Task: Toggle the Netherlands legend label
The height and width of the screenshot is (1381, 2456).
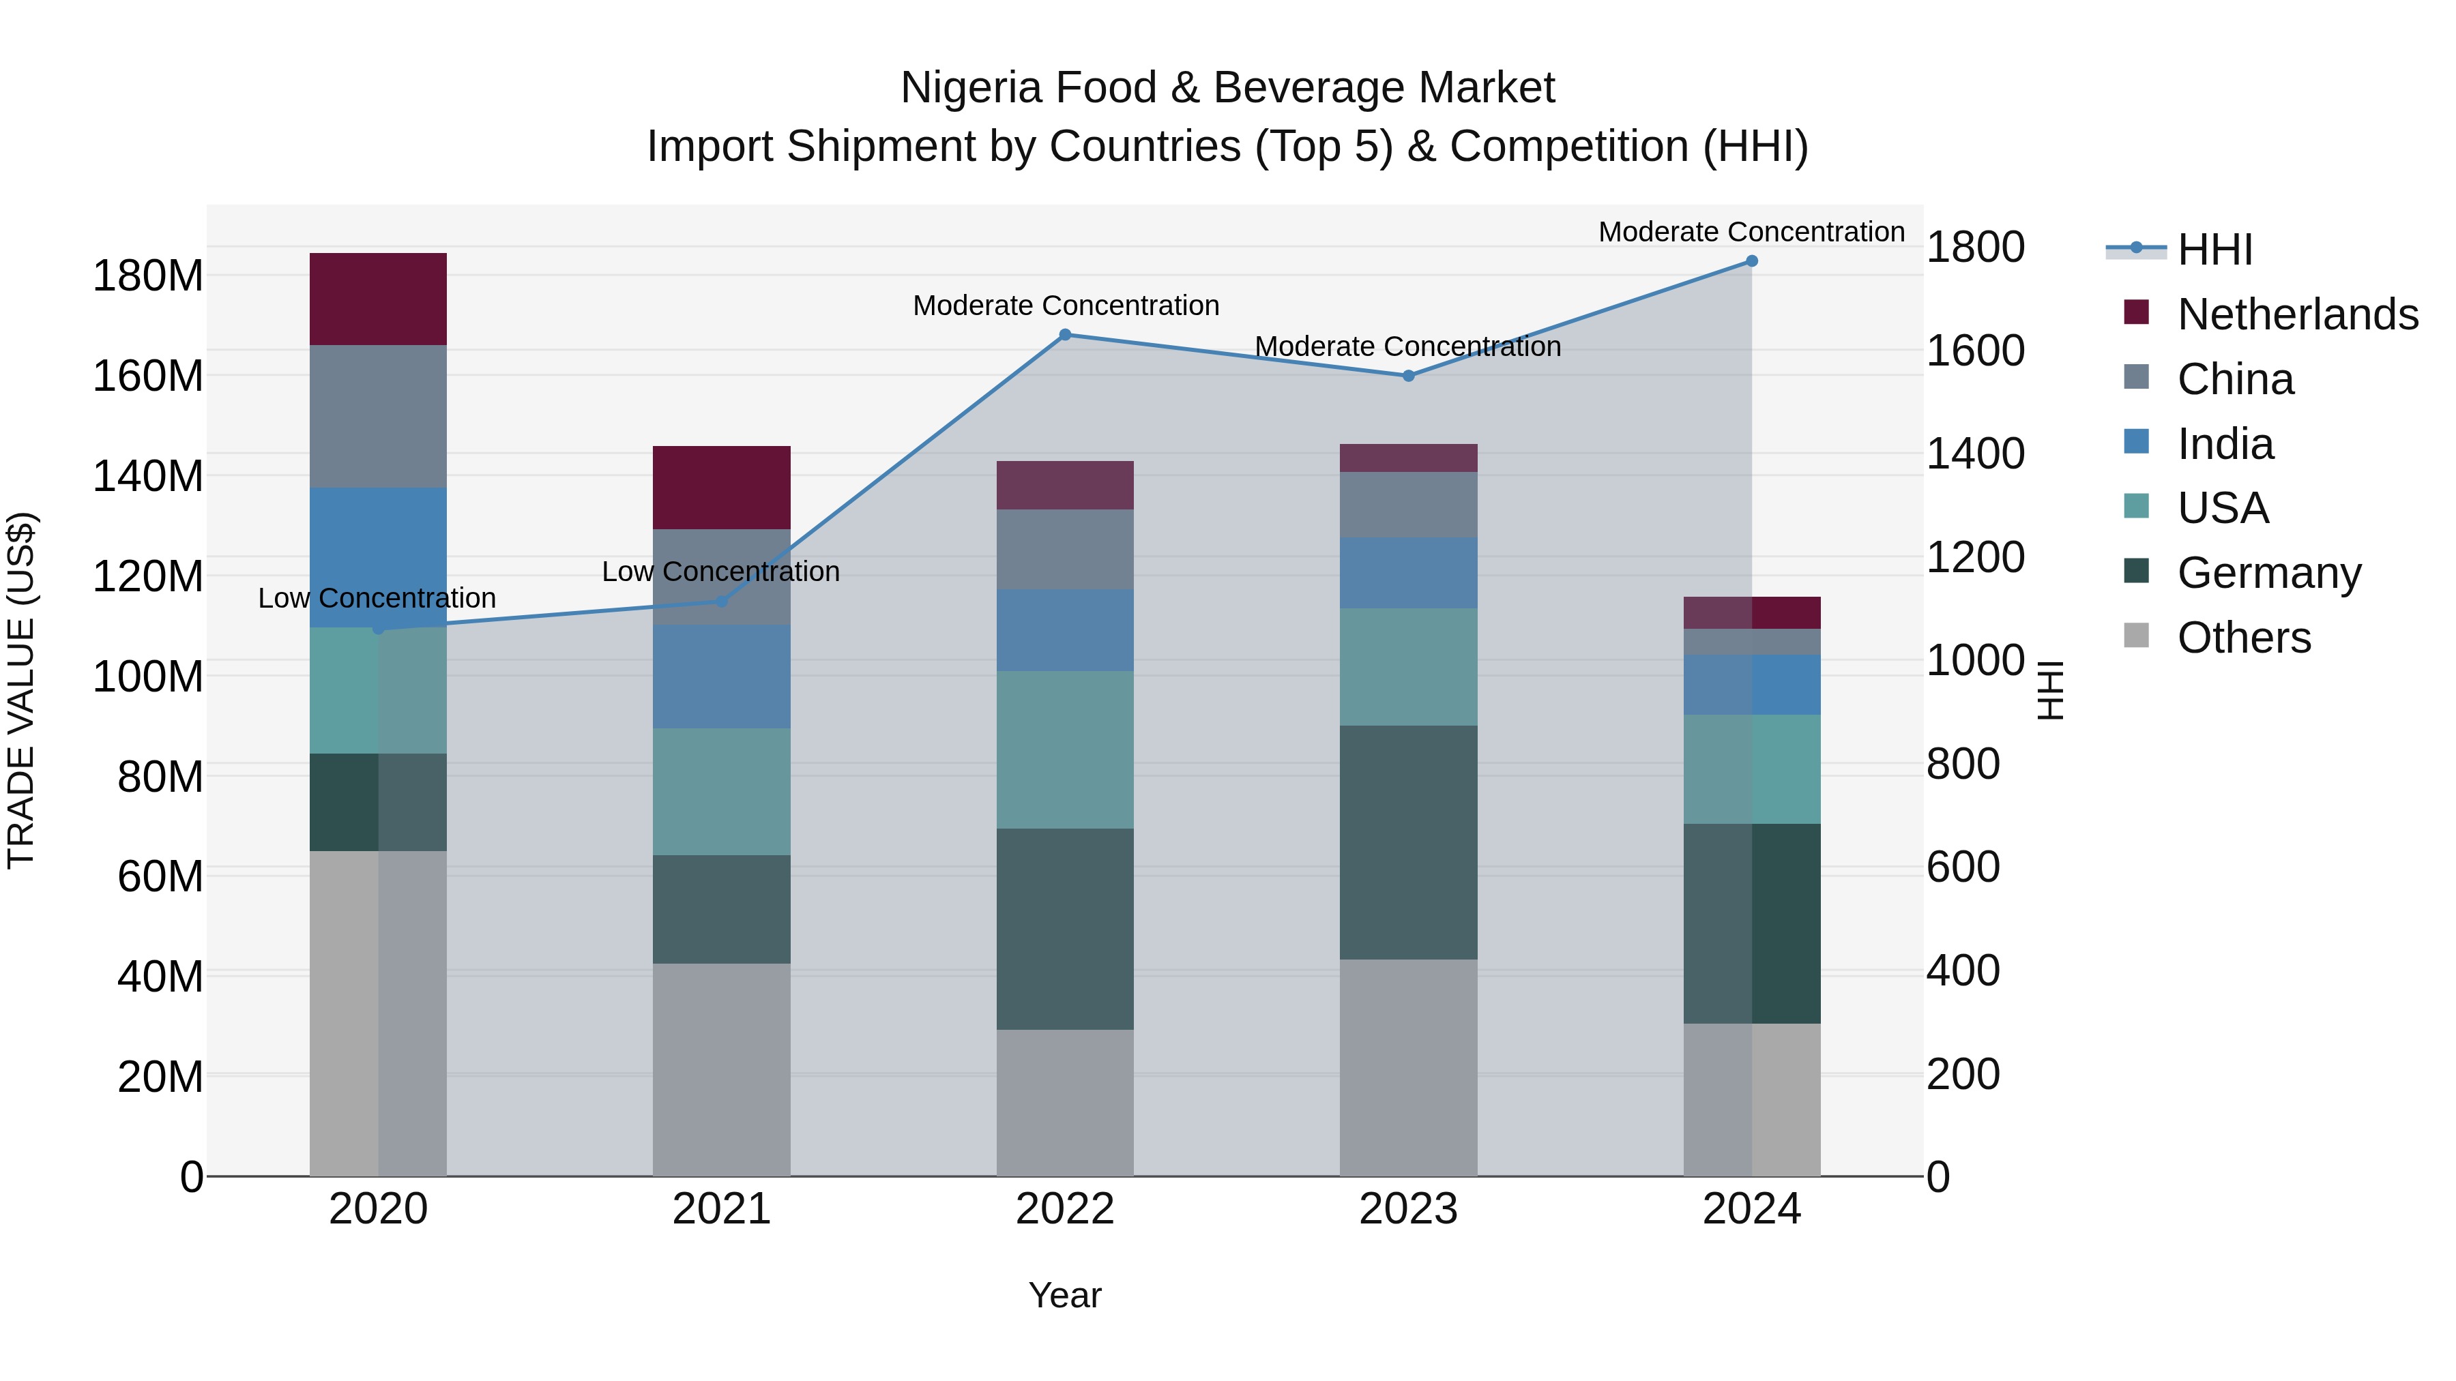Action: [2298, 314]
